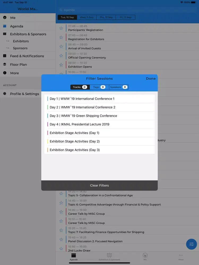Star the Registration for Exhibitors session
Viewport: 199px width, 265px height.
61,37
